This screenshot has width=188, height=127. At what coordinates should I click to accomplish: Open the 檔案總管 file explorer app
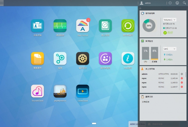(37, 58)
